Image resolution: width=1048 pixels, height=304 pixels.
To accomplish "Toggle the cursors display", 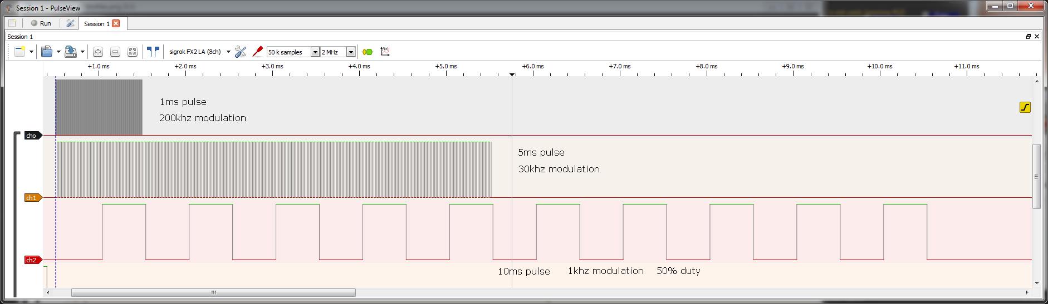I will point(153,52).
